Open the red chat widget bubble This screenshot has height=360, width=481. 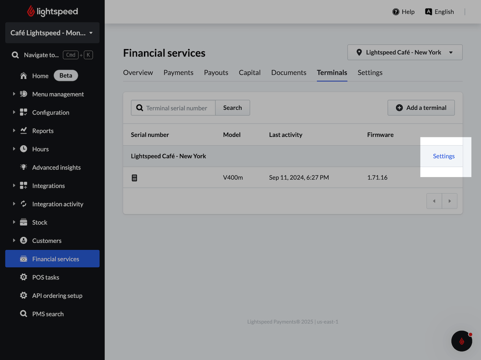click(x=461, y=341)
